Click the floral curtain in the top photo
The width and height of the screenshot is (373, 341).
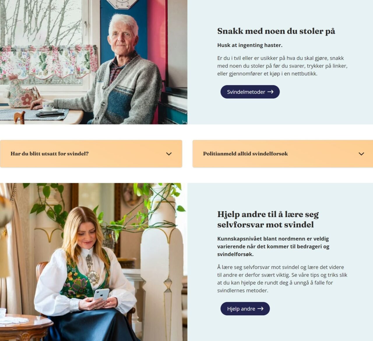pos(49,62)
